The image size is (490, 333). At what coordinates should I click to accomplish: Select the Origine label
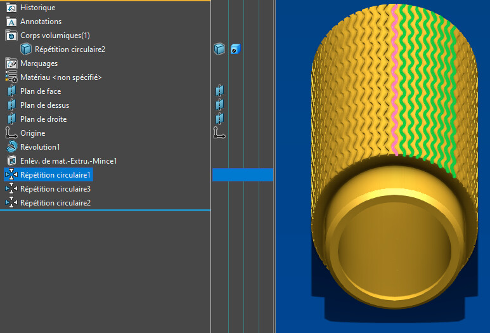[33, 133]
